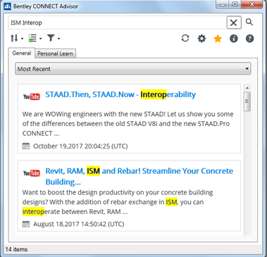Open the list options dropdown
The image size is (267, 257).
click(x=35, y=38)
